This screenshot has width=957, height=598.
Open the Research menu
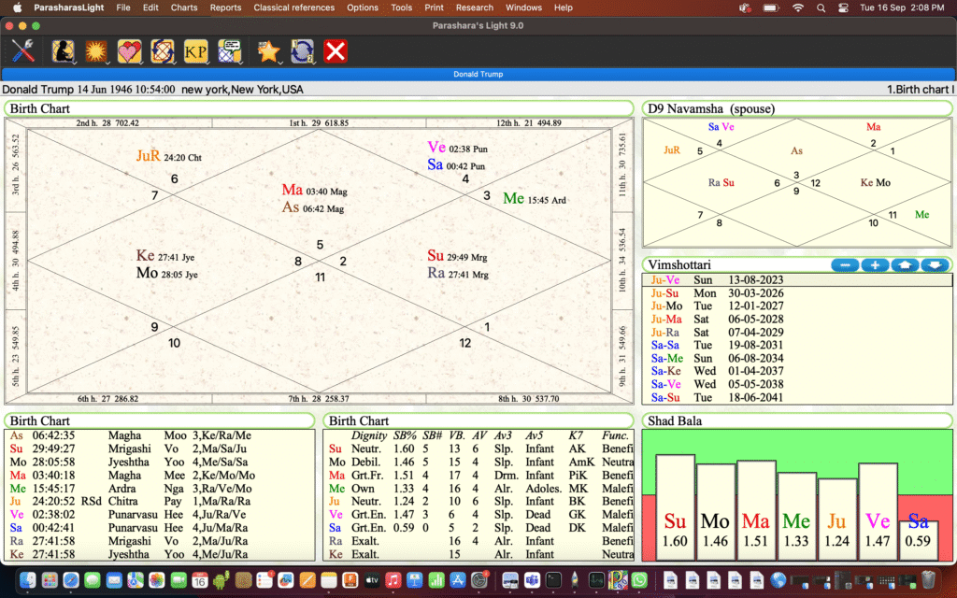(x=474, y=7)
